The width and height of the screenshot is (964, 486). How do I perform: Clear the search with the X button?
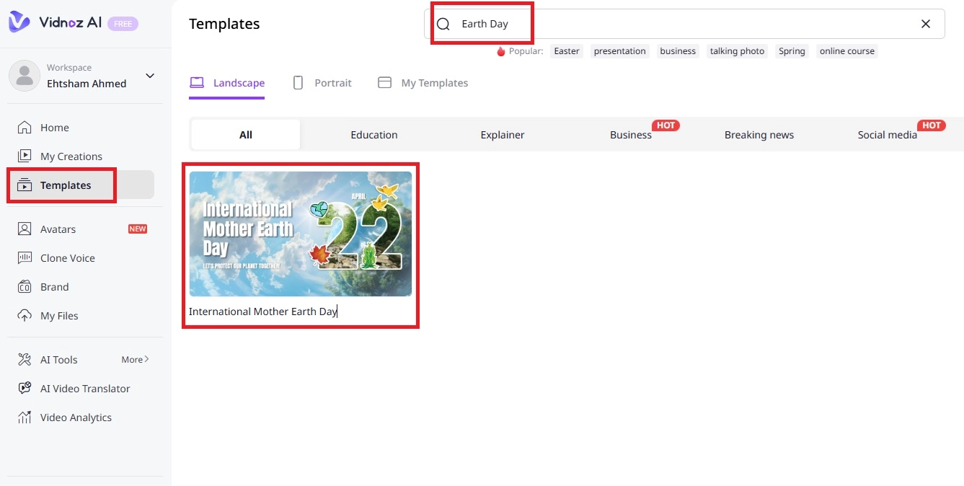(926, 23)
